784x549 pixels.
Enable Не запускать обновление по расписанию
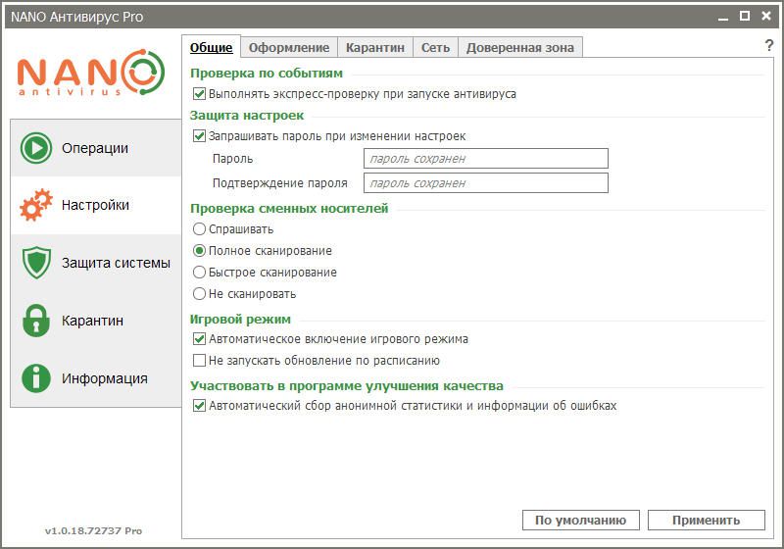[200, 361]
